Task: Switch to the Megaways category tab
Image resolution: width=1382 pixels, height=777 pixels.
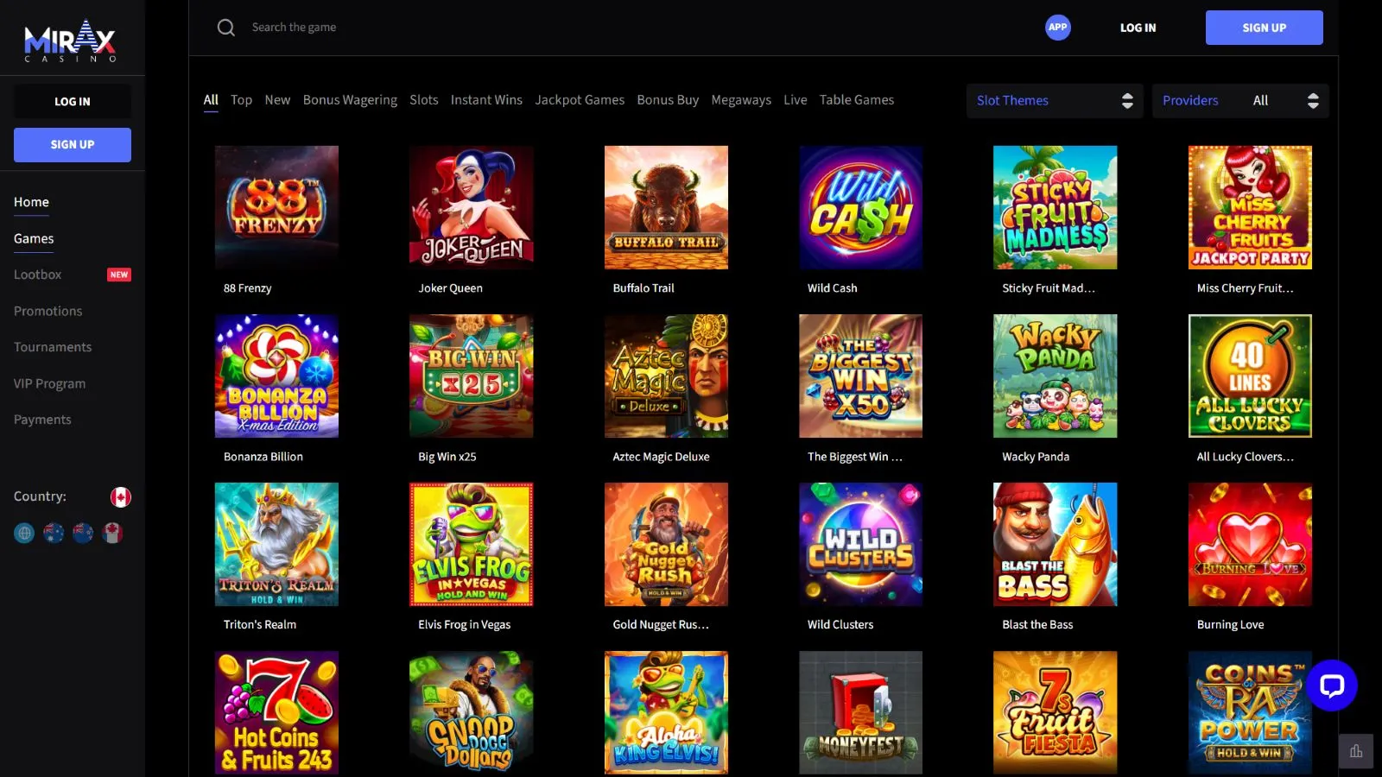Action: pos(740,100)
